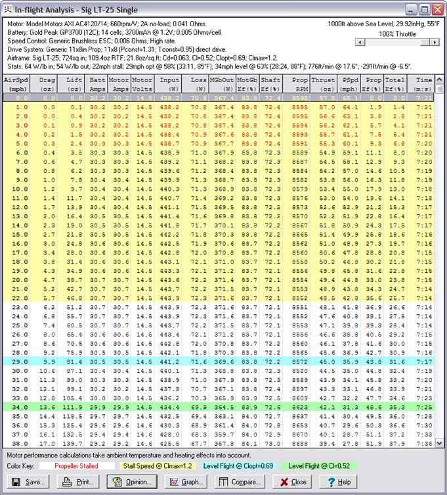Click the Stall Speed @ Clmax=1.2 key

click(158, 466)
